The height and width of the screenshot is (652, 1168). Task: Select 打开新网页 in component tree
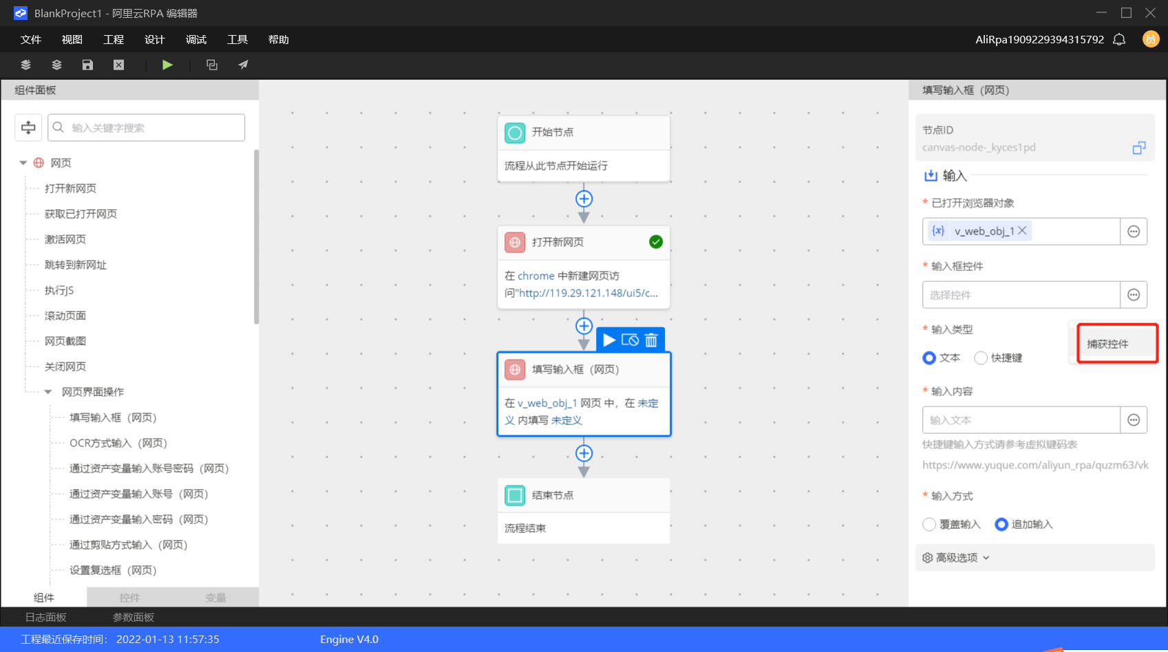70,188
